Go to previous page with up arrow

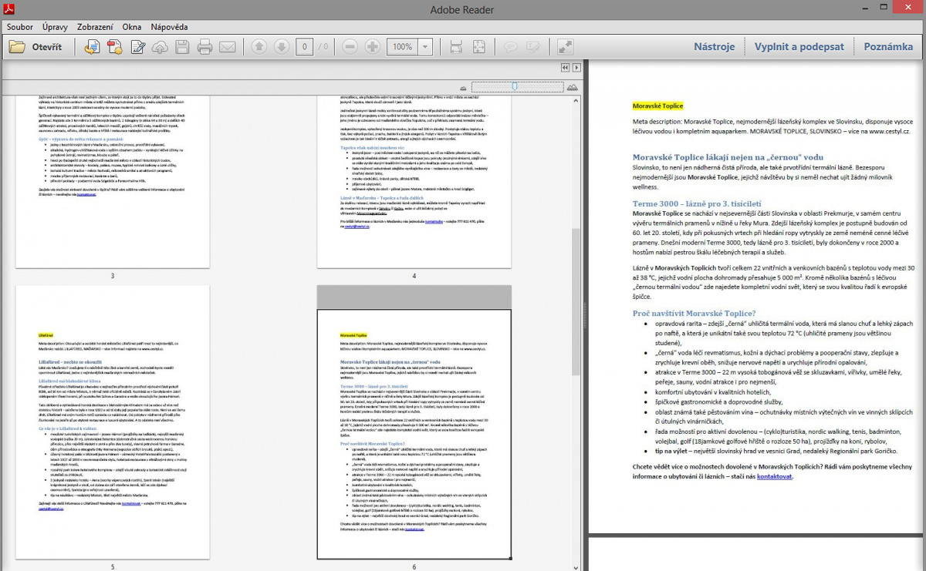point(259,46)
